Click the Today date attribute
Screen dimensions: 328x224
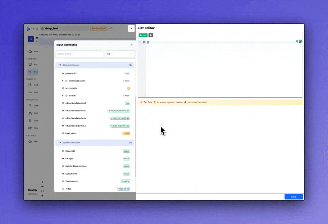pos(68,189)
